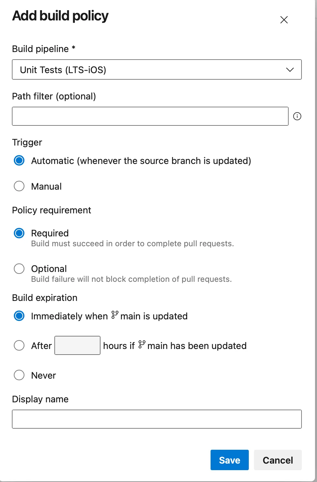The image size is (317, 482).
Task: Close the Add build policy dialog
Action: 284,20
